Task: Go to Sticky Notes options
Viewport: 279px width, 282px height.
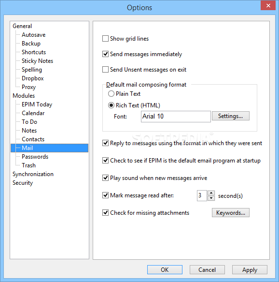Action: [37, 61]
